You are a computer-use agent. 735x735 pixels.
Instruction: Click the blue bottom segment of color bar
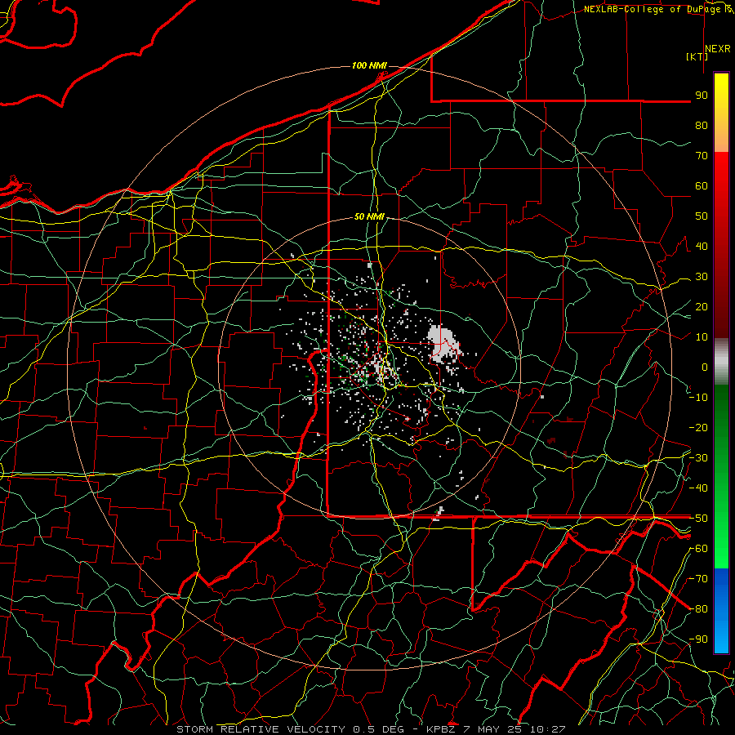coord(721,611)
